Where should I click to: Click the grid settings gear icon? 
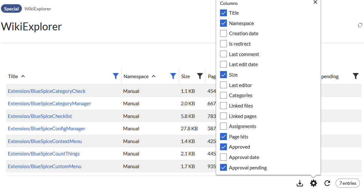pyautogui.click(x=313, y=183)
